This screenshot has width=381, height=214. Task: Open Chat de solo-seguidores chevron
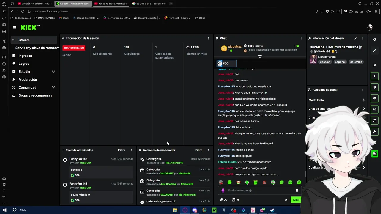364,109
